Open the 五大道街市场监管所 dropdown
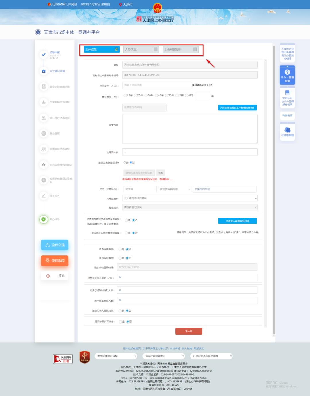This screenshot has height=396, width=310. click(x=190, y=198)
